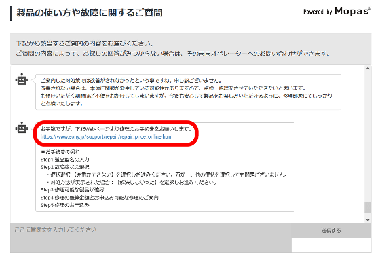The width and height of the screenshot is (380, 258).
Task: Click the instruction line starting 下記から該当する
Action: point(84,44)
